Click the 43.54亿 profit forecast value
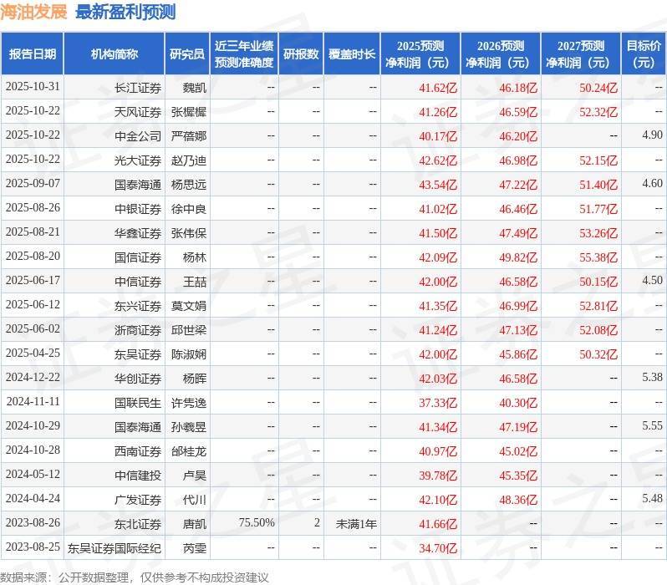This screenshot has width=667, height=585. tap(438, 185)
